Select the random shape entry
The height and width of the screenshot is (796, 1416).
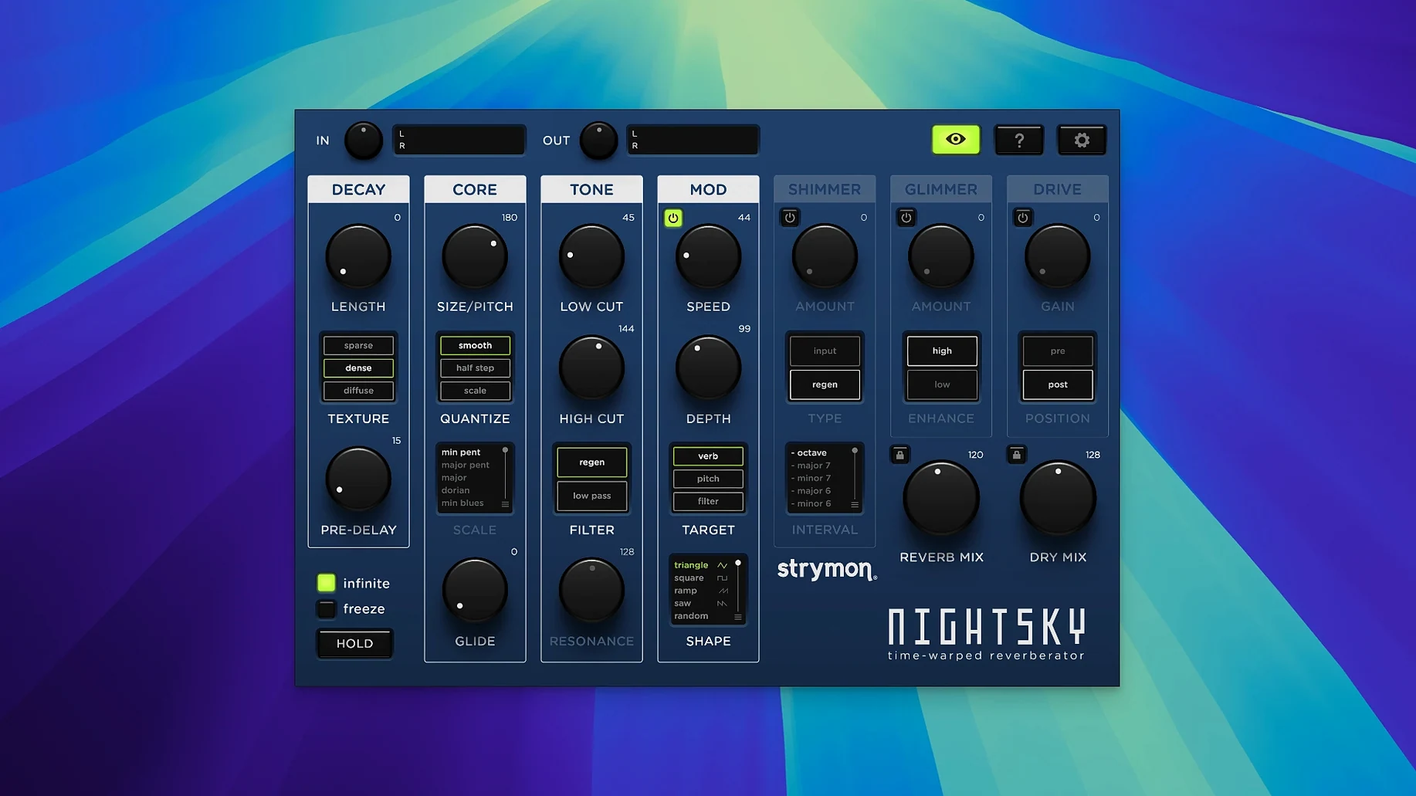point(691,616)
